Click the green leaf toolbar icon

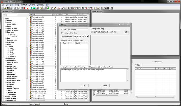[48, 8]
